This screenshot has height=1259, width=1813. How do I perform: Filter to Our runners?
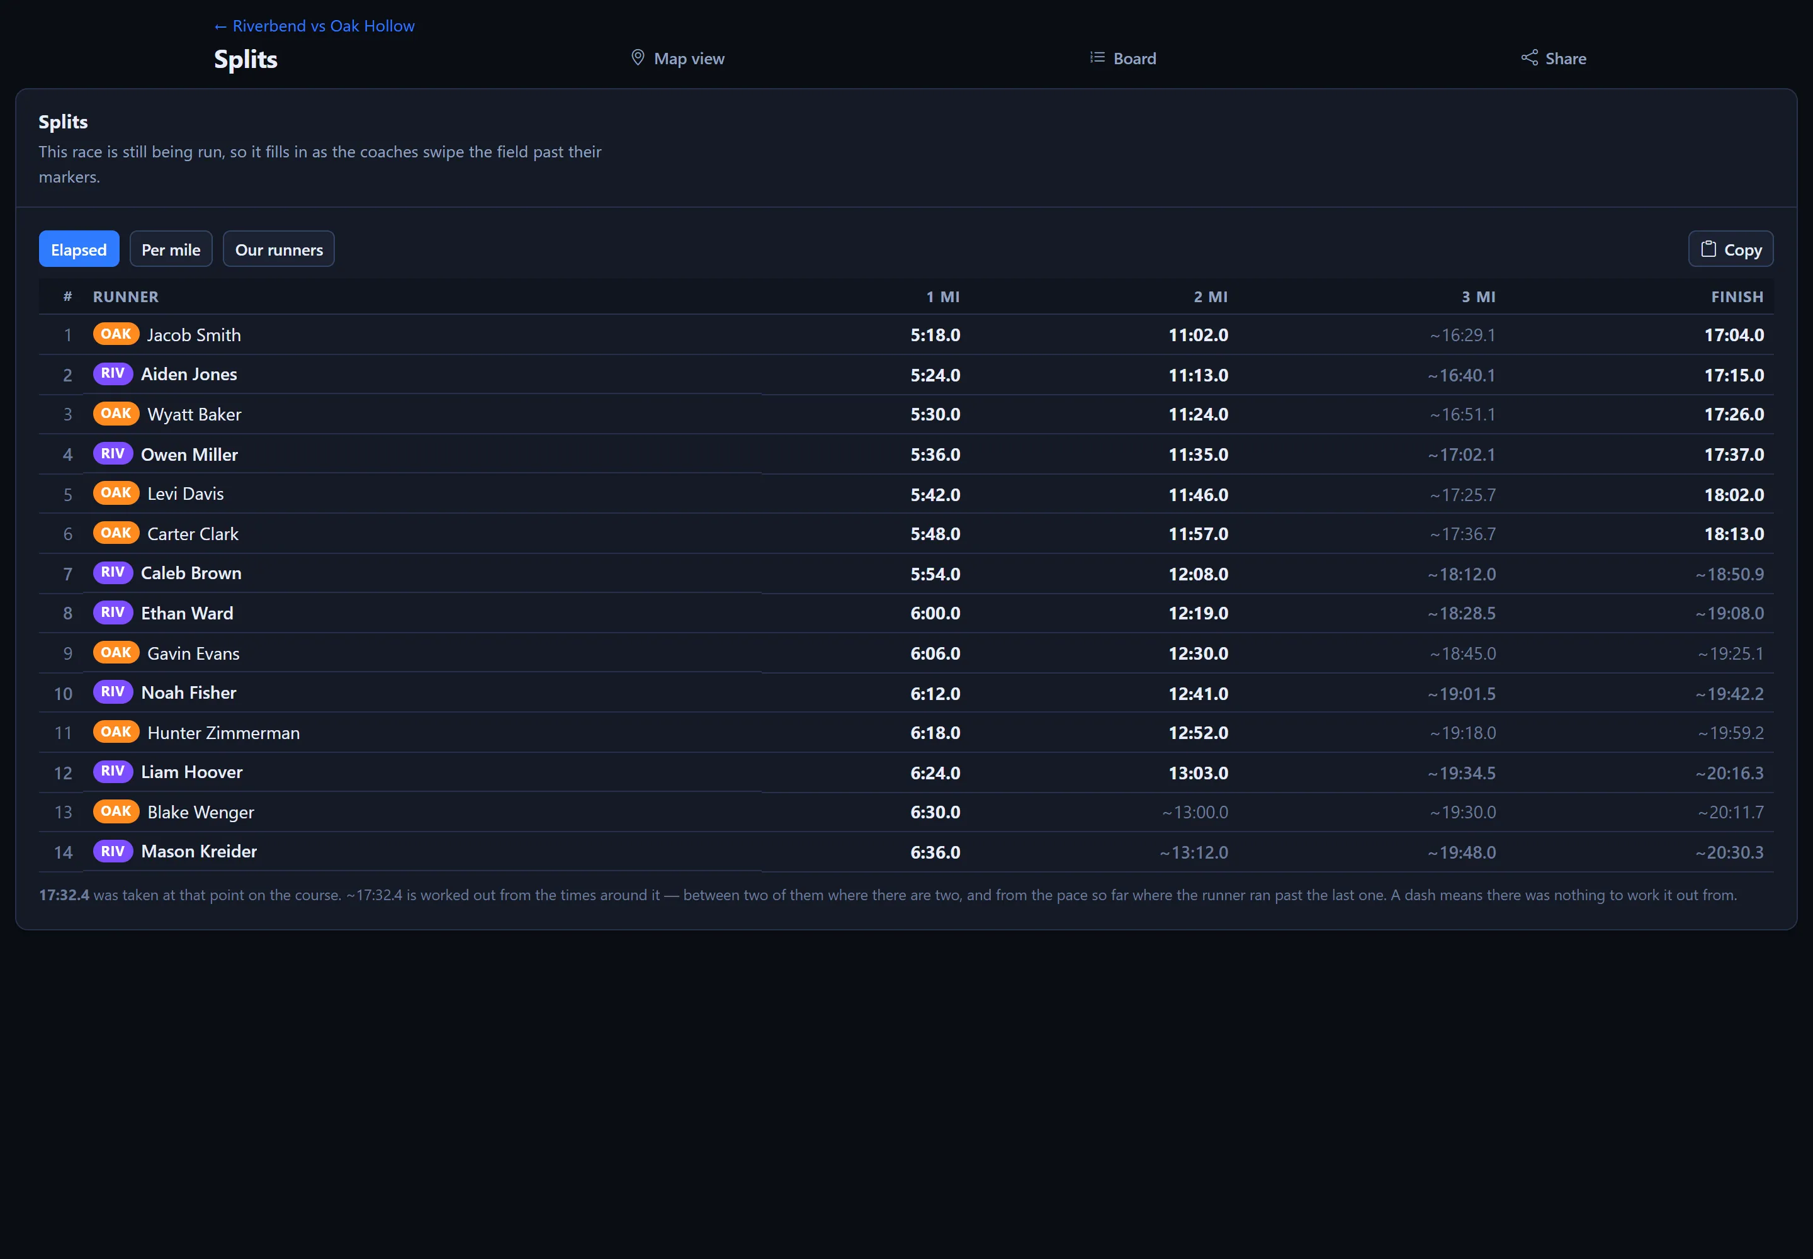click(278, 249)
